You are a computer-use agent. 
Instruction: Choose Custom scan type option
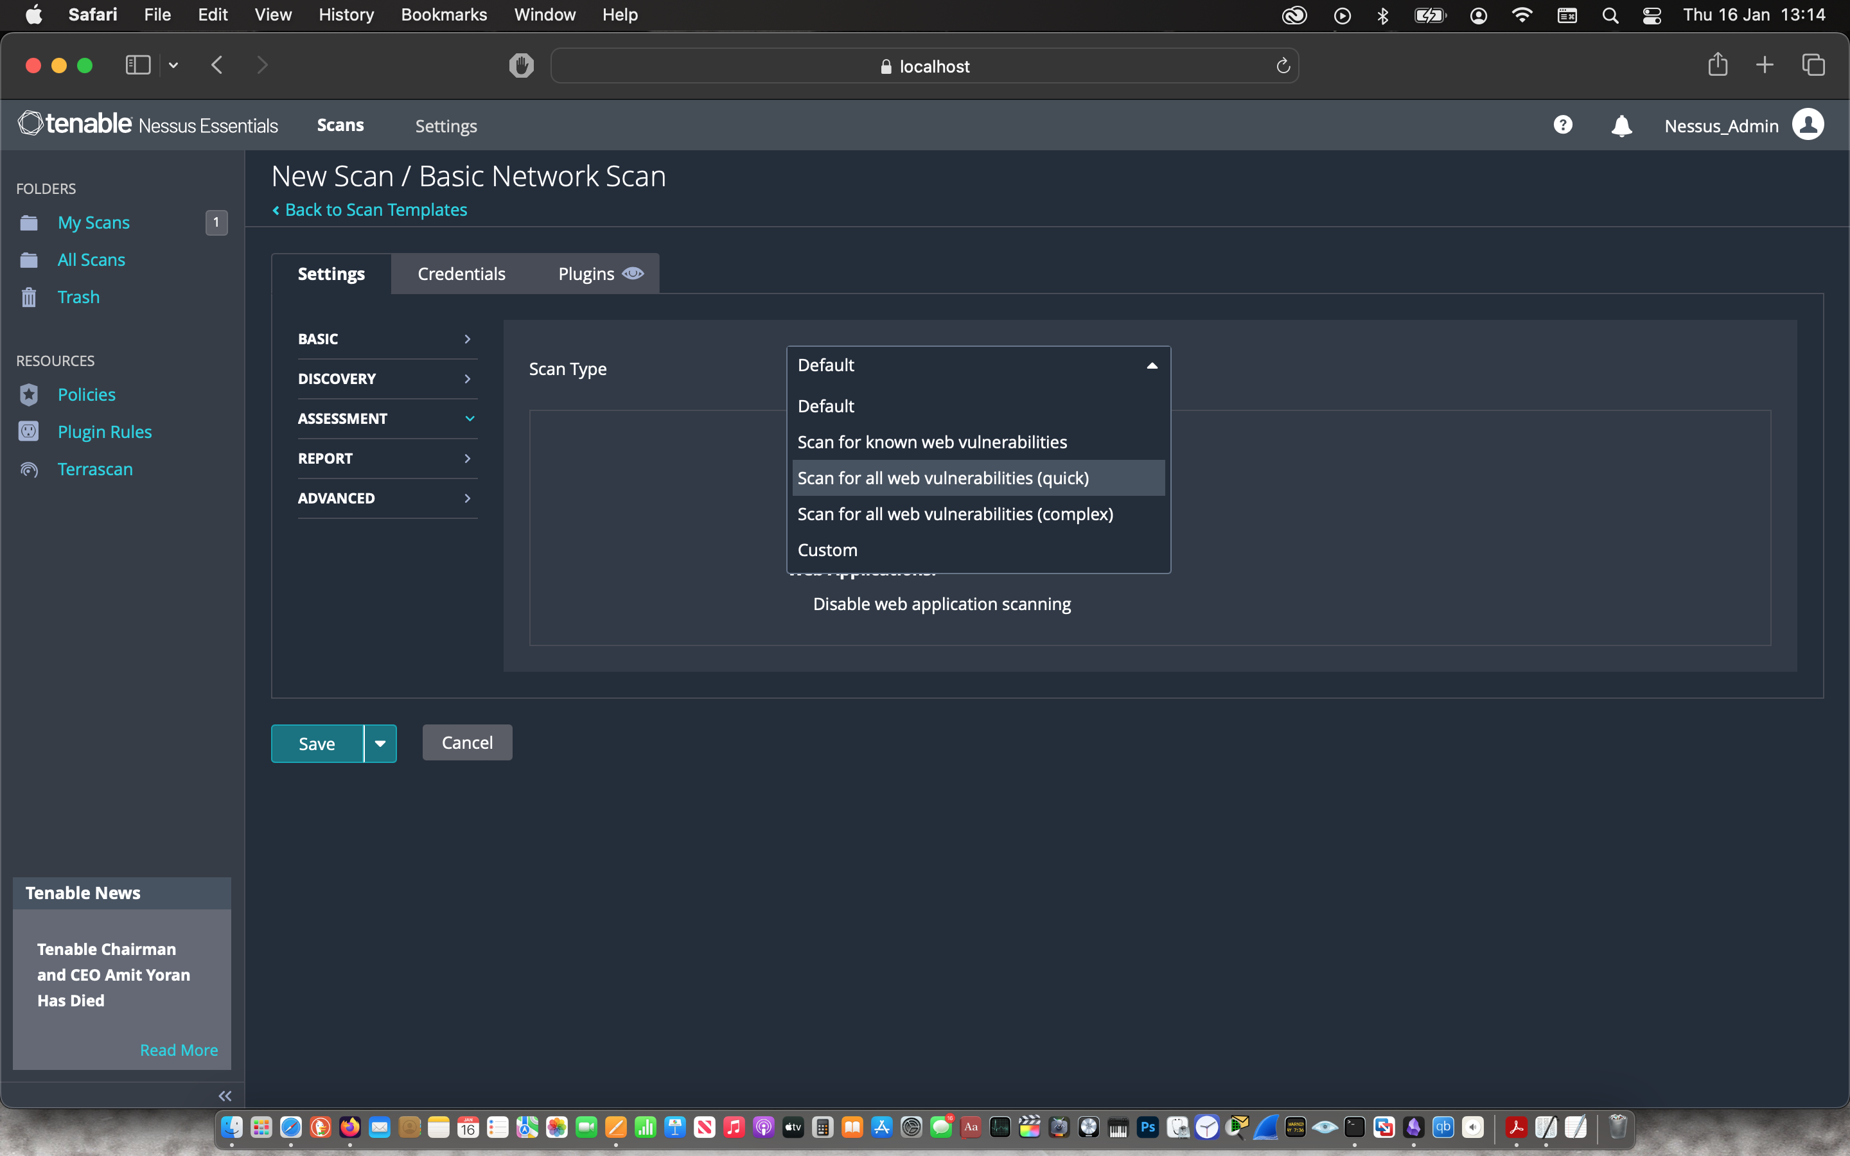[x=827, y=550]
